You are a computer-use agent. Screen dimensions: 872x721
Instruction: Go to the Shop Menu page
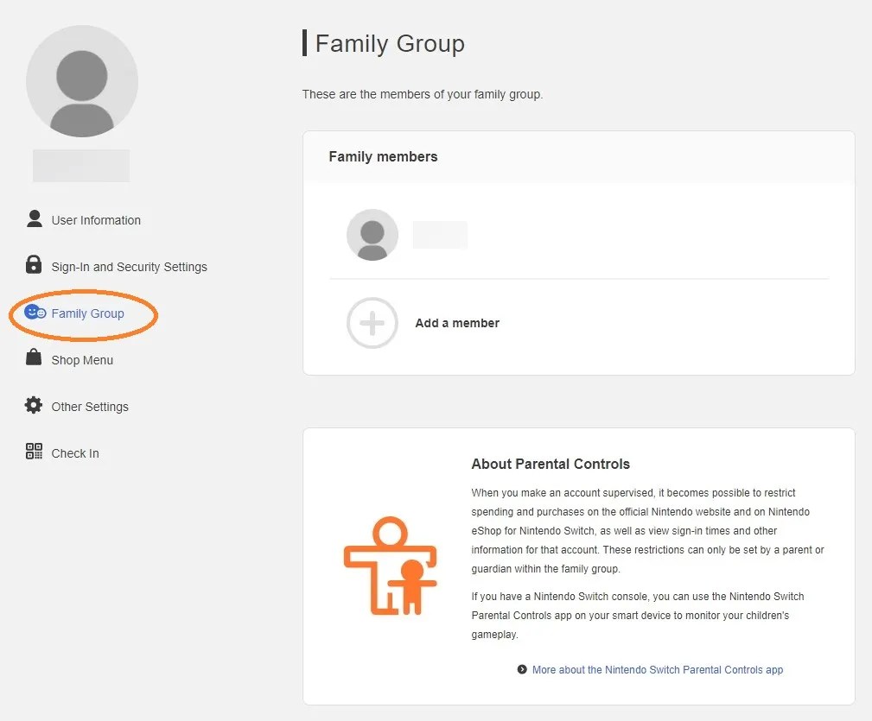coord(82,360)
